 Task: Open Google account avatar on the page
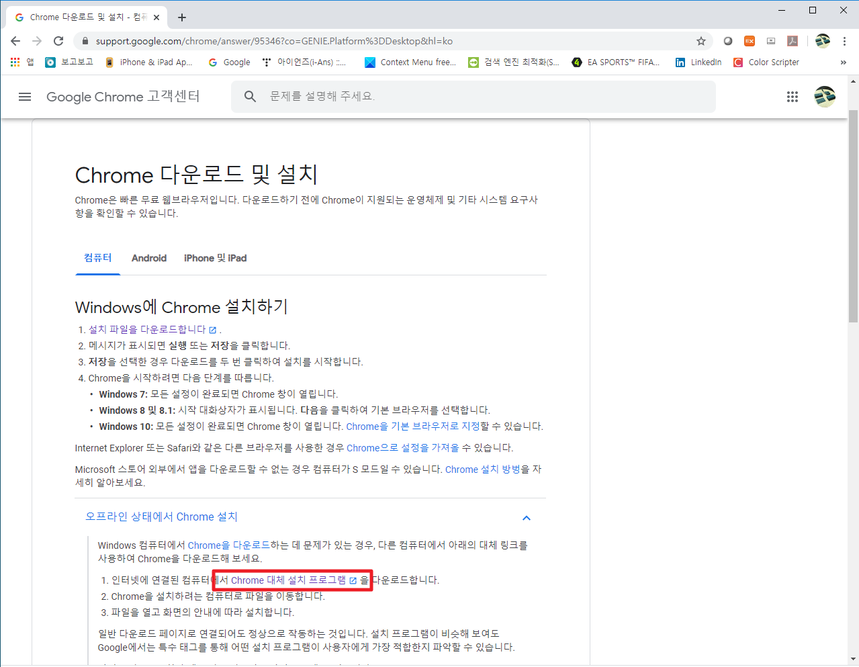pyautogui.click(x=825, y=97)
